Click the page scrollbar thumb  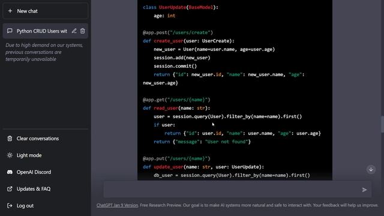[382, 124]
